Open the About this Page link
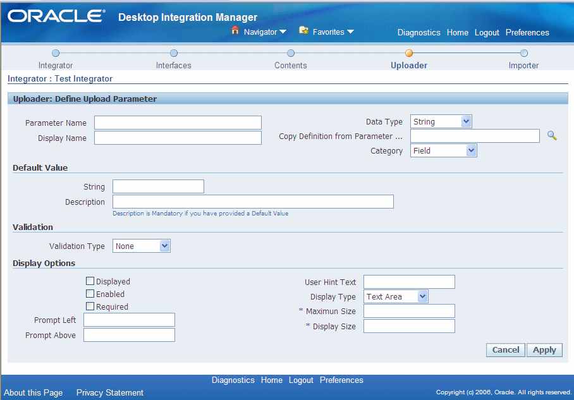The width and height of the screenshot is (574, 400). (x=34, y=392)
